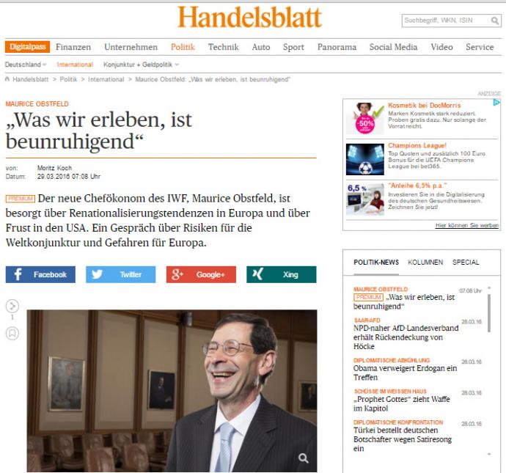
Task: Open 'Obama verweigert Erdogan ein Treffen' article
Action: pos(405,373)
